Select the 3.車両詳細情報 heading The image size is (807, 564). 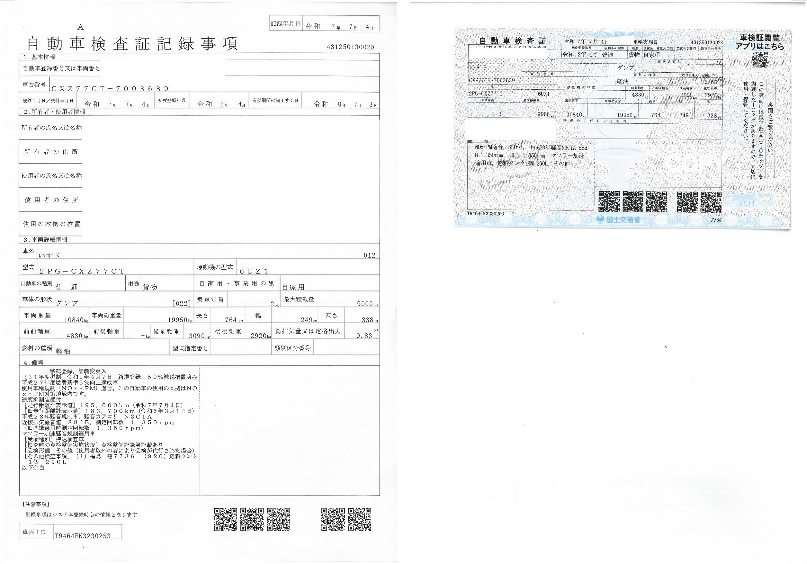pos(45,240)
